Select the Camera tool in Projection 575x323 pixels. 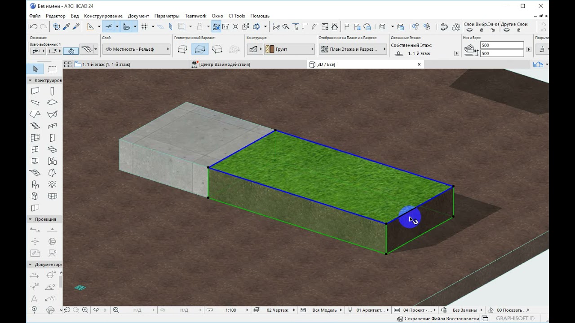[53, 253]
